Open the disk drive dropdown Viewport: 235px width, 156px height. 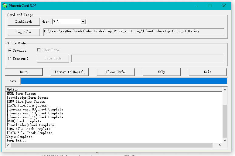click(x=83, y=22)
